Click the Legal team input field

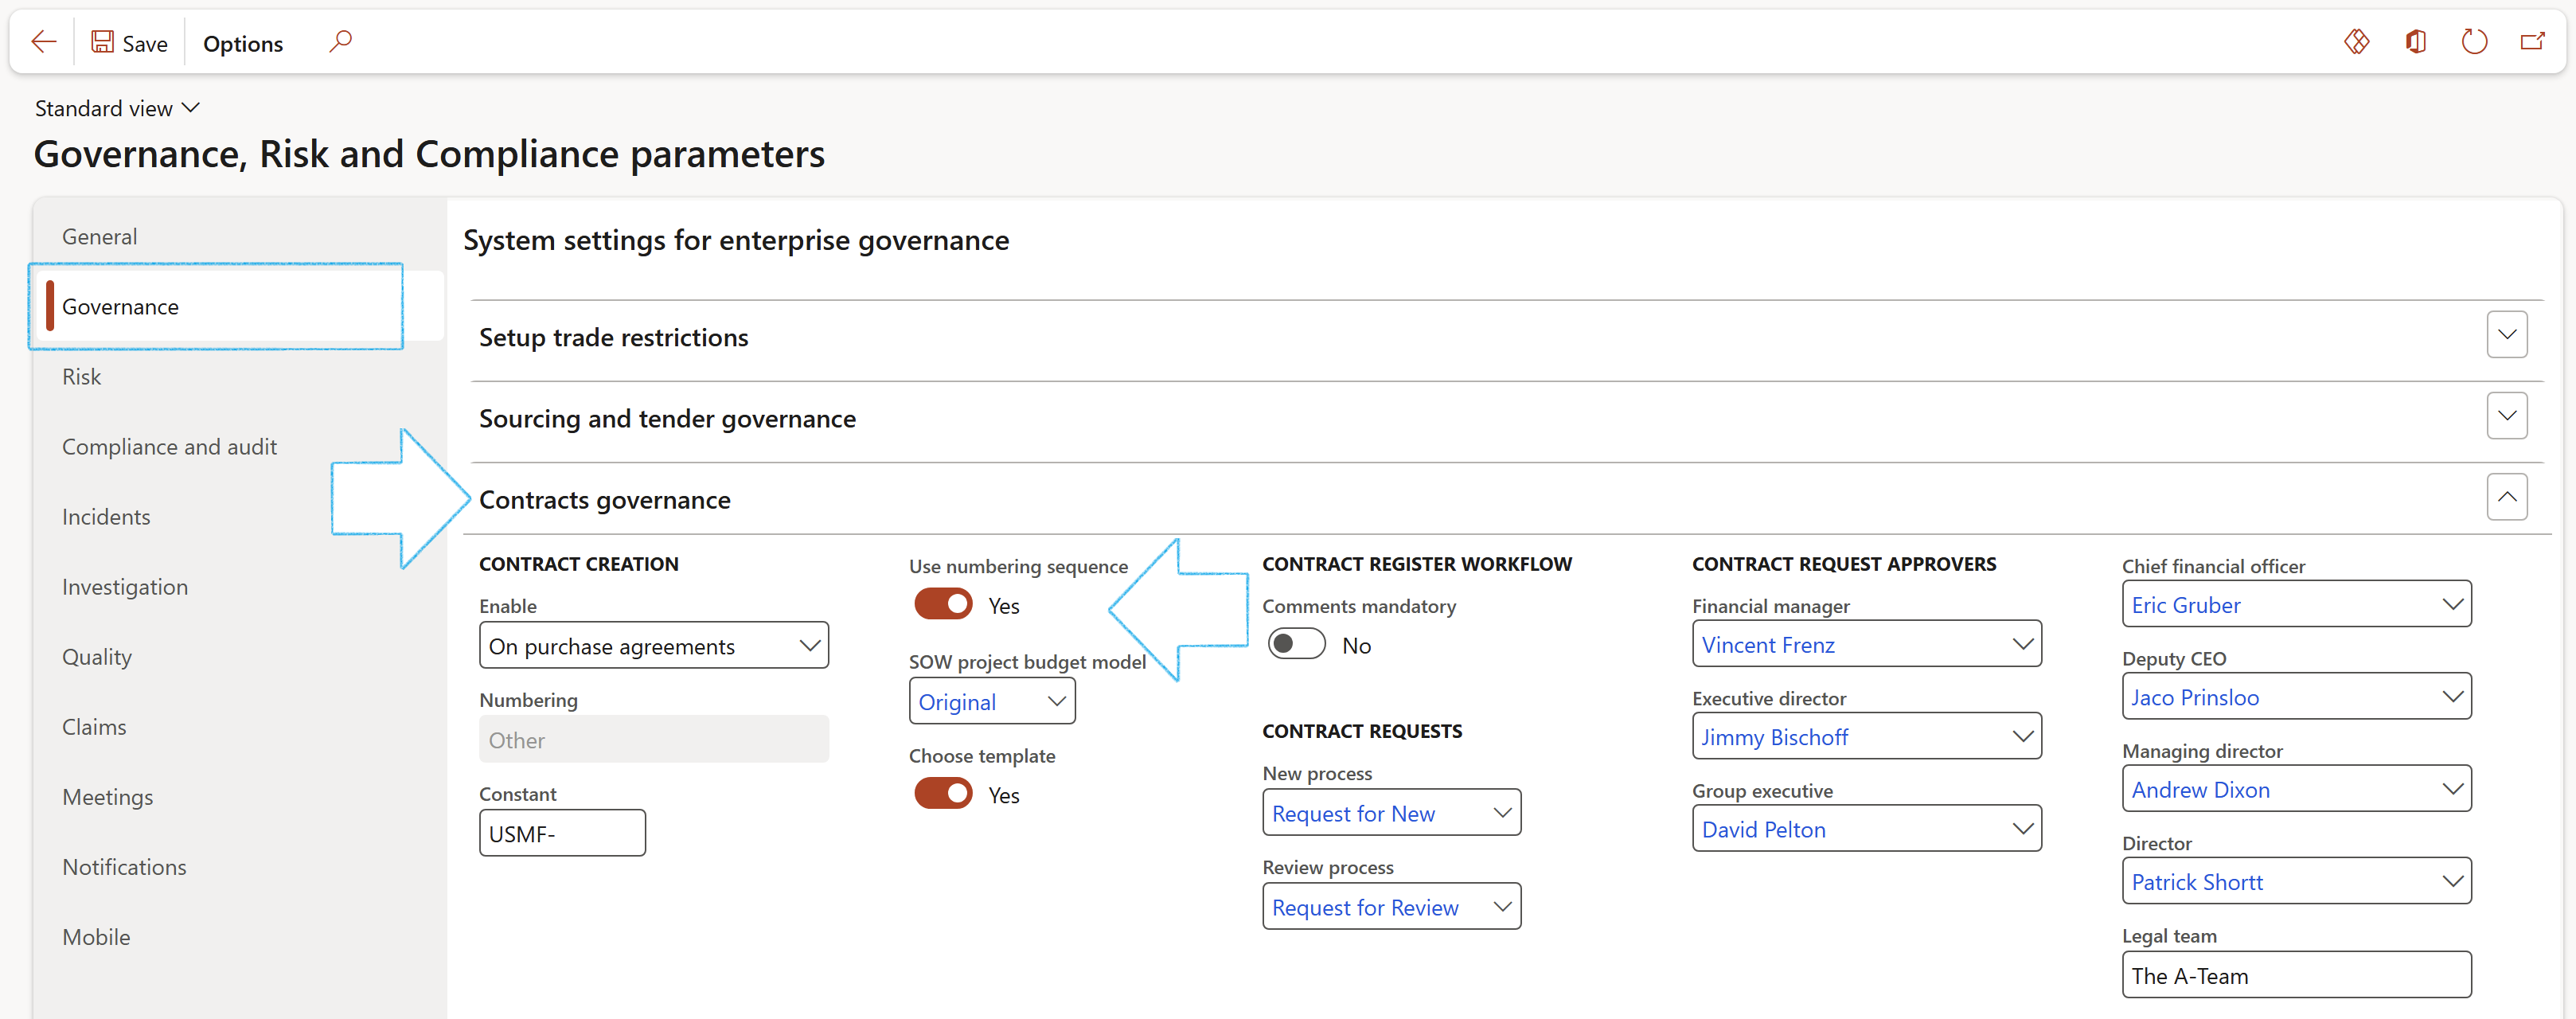click(x=2296, y=975)
